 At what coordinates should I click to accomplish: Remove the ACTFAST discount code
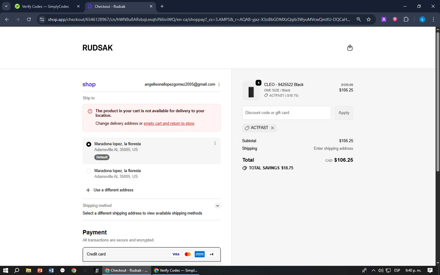[x=273, y=128]
